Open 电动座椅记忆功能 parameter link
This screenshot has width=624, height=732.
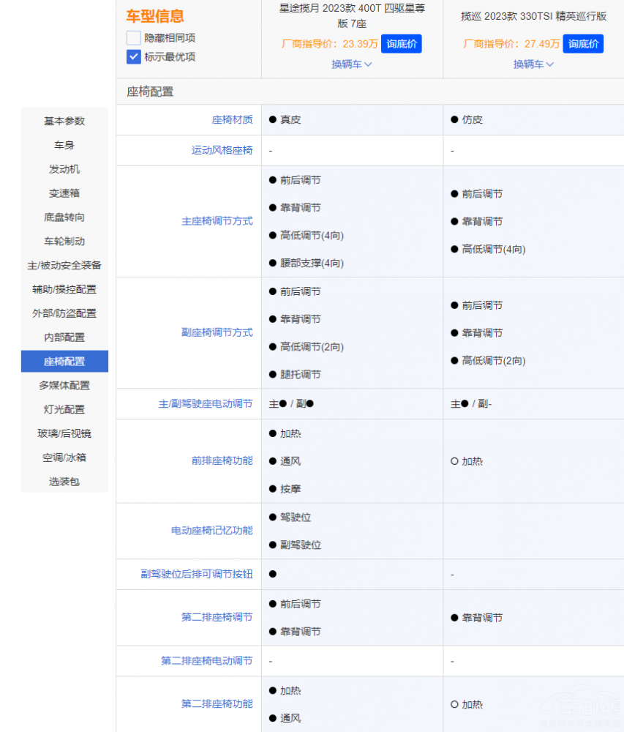[x=211, y=531]
